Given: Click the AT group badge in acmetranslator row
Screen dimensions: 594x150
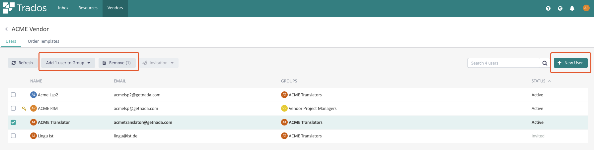Looking at the screenshot, I should click(x=284, y=122).
